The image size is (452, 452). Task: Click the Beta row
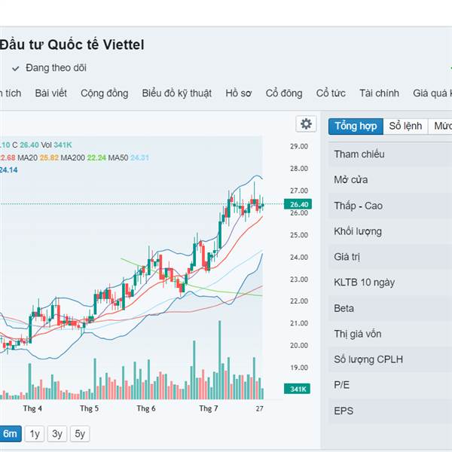click(x=390, y=308)
